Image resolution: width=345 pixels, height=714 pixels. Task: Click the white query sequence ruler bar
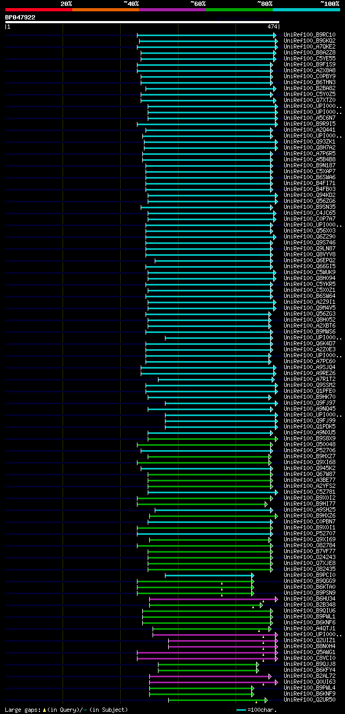tap(142, 22)
